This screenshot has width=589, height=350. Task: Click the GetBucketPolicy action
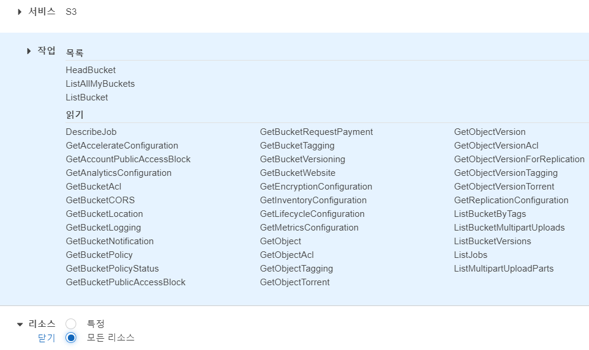click(99, 255)
